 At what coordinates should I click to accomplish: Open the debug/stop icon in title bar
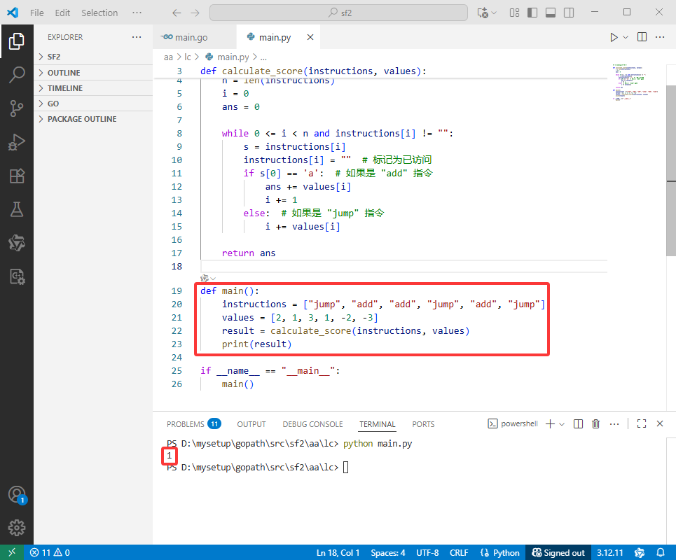pos(483,13)
